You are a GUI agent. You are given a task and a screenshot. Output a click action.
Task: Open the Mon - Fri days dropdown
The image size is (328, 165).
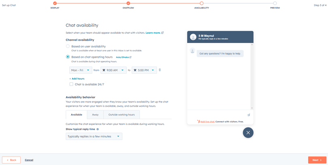(81, 70)
